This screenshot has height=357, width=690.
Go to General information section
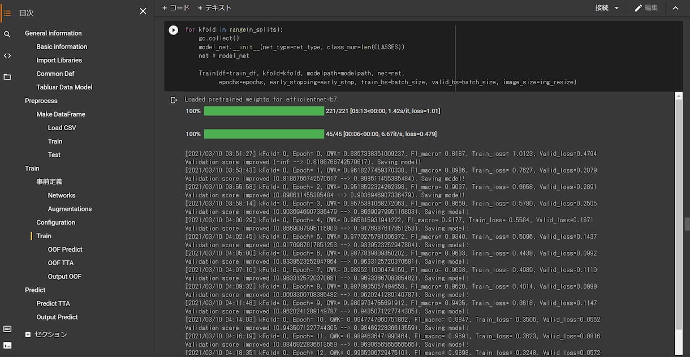[x=53, y=33]
